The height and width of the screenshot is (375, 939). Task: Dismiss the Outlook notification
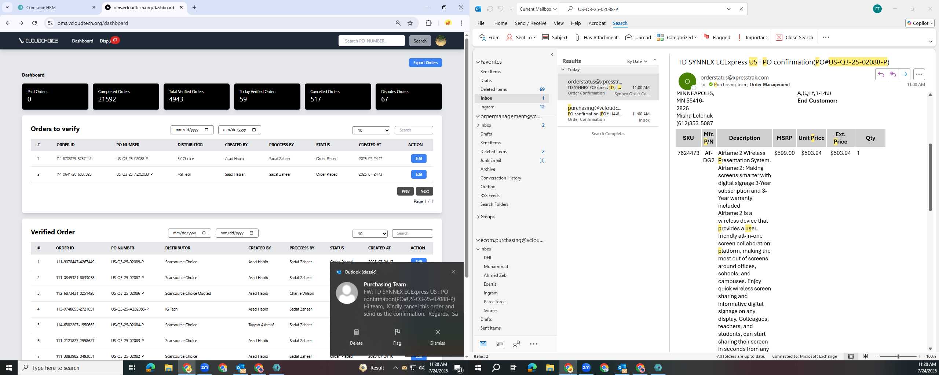coord(437,337)
